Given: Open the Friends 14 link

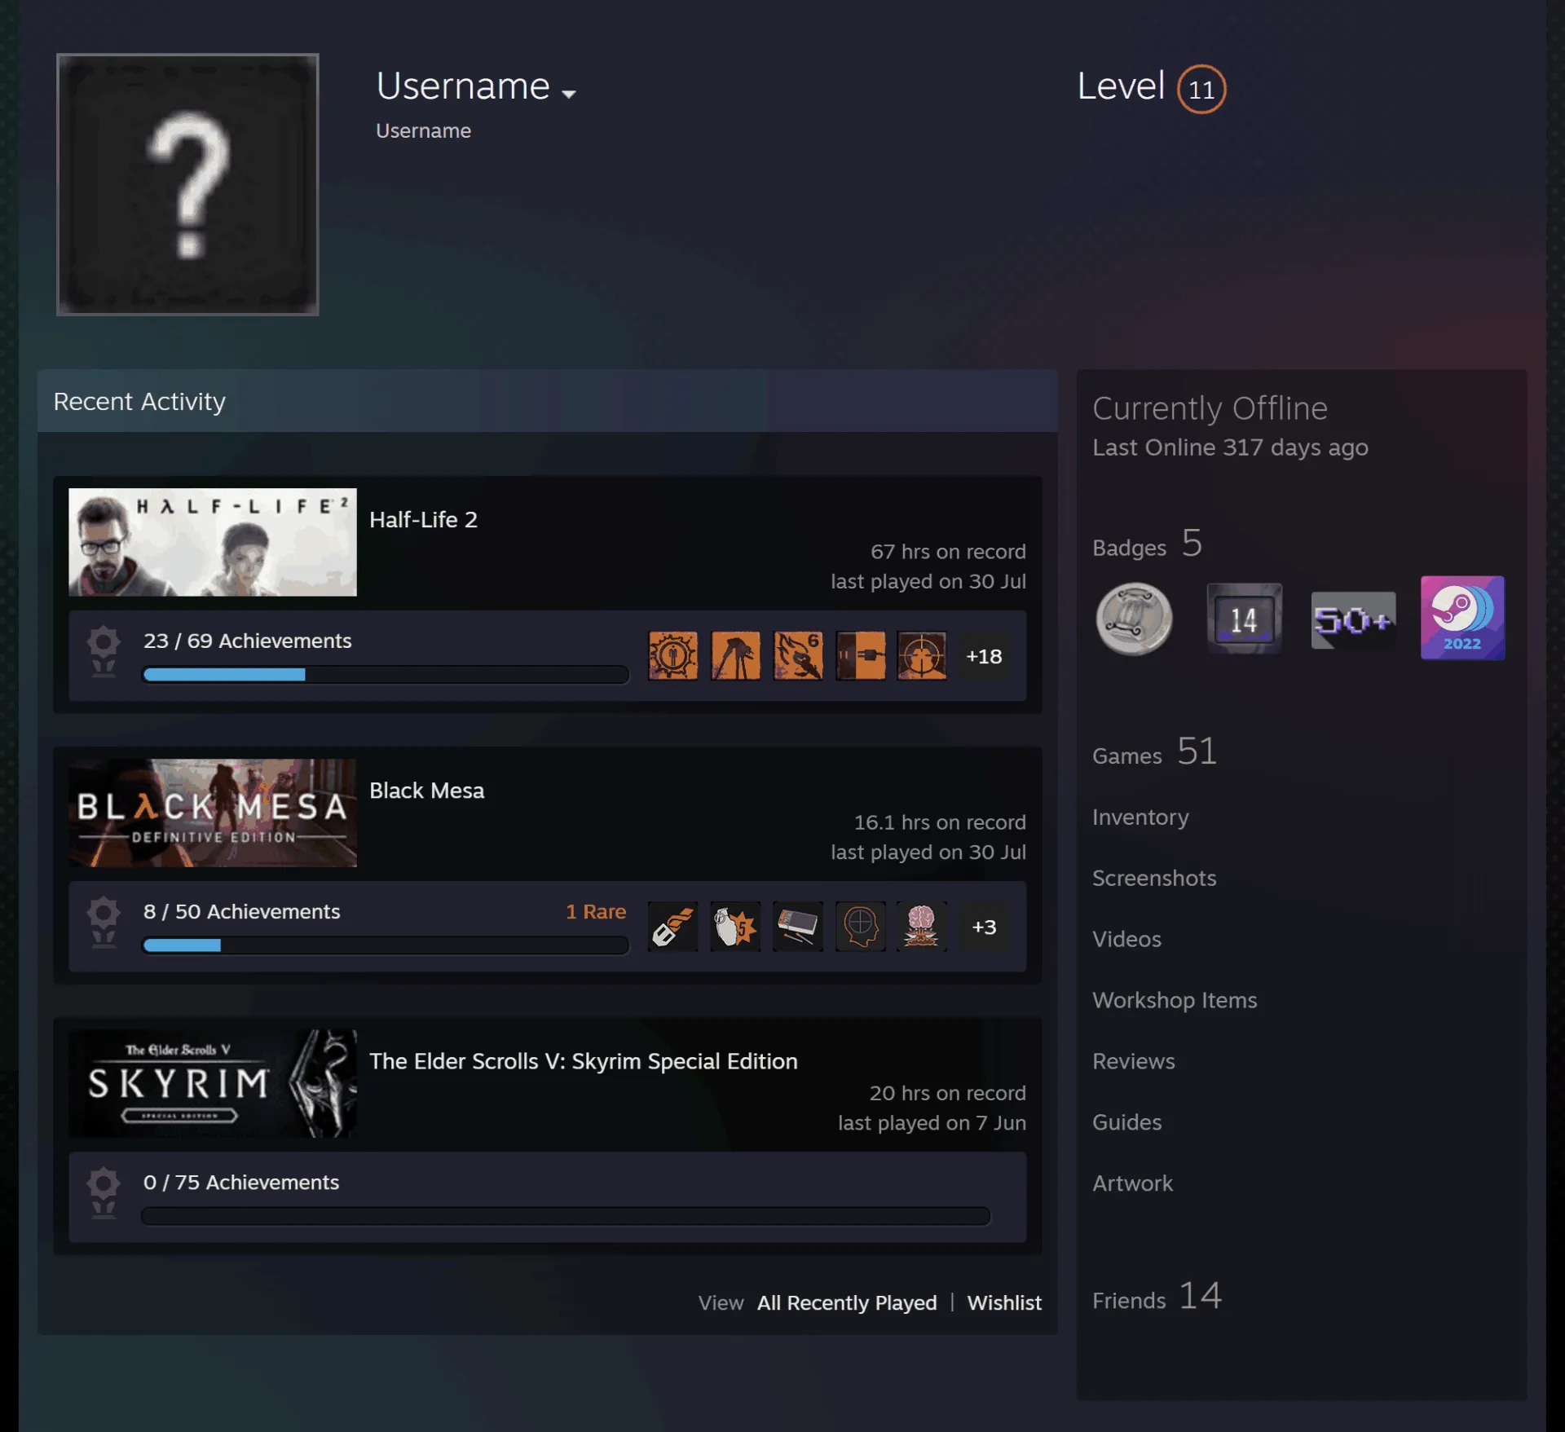Looking at the screenshot, I should (x=1157, y=1296).
